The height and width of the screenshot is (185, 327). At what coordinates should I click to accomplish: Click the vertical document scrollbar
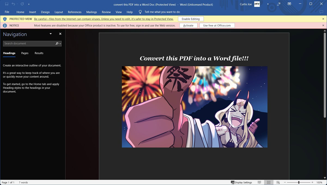tap(325, 75)
